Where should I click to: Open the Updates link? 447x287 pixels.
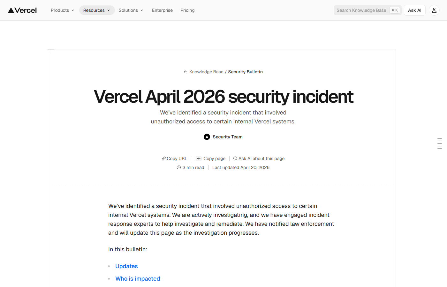[x=126, y=266]
